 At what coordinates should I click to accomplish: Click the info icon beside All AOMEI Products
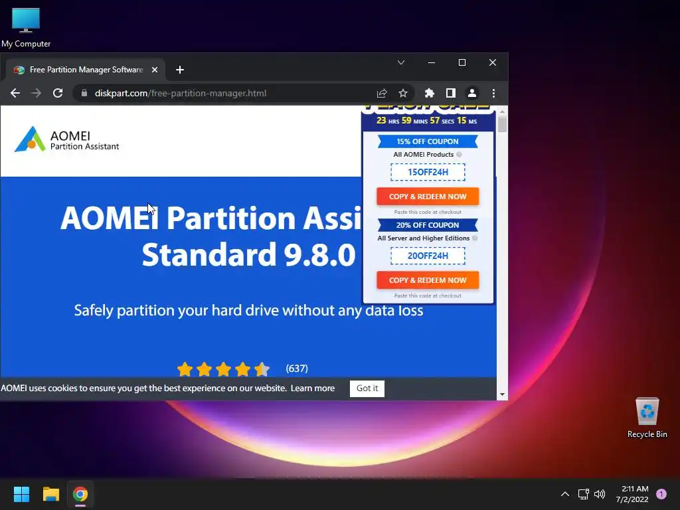click(459, 154)
